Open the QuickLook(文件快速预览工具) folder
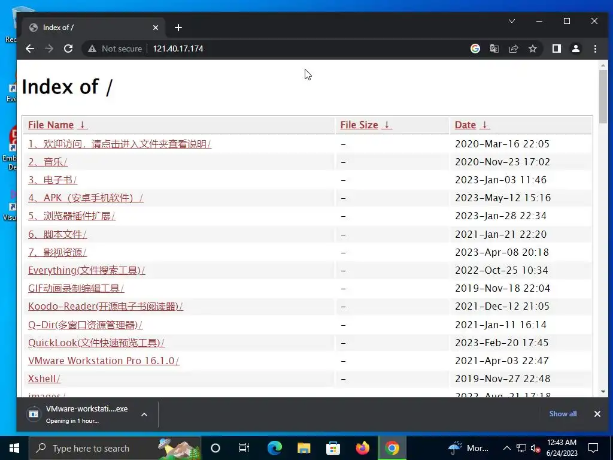The height and width of the screenshot is (460, 613). click(x=96, y=343)
